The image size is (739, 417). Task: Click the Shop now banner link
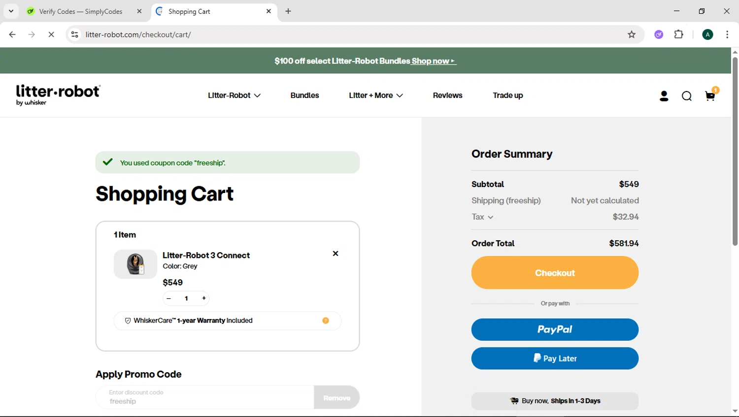434,61
